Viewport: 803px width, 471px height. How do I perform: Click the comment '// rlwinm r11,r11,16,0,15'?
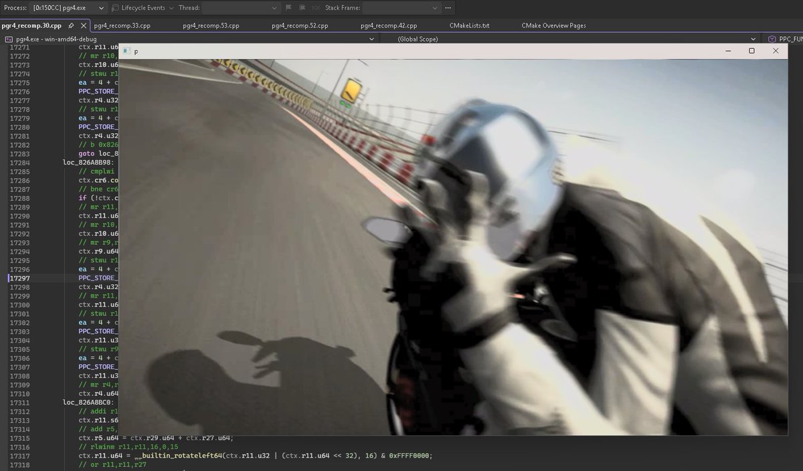point(127,447)
